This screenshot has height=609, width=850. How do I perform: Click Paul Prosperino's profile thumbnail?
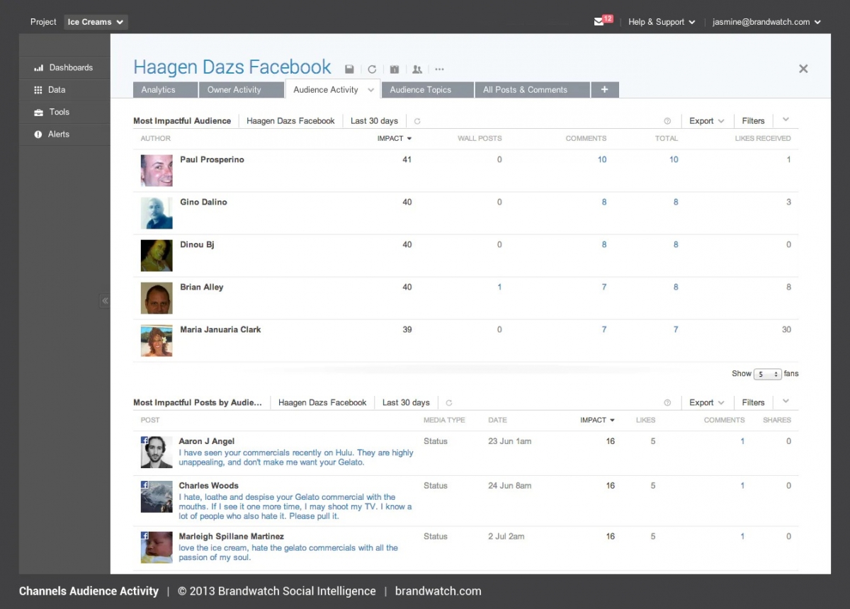(156, 170)
